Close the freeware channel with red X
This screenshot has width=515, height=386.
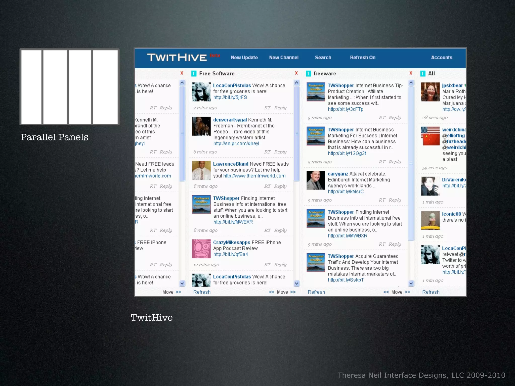[x=411, y=73]
